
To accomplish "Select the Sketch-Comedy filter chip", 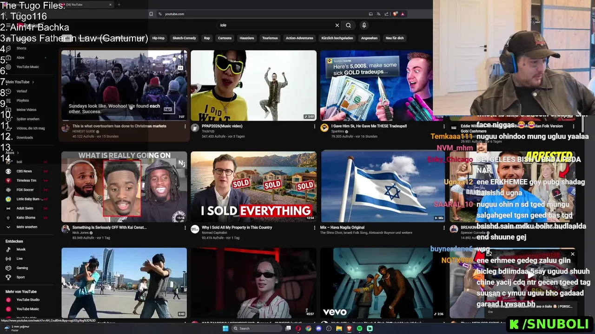I will [x=184, y=38].
